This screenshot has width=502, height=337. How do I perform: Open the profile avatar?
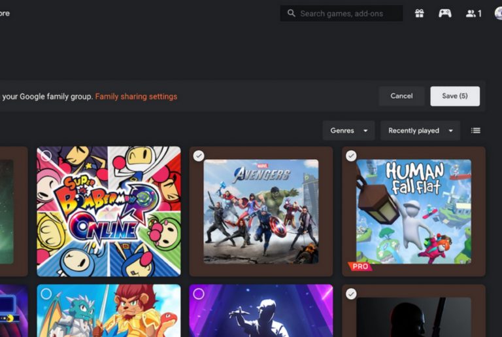(x=499, y=14)
